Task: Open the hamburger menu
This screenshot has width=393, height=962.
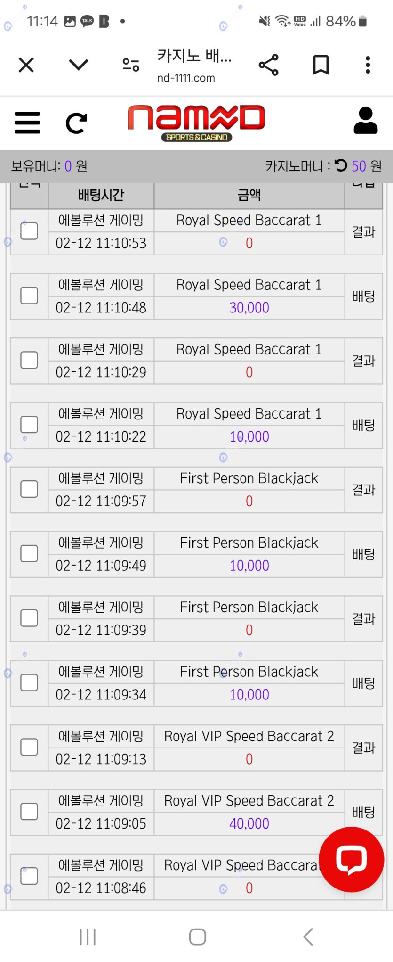Action: 27,123
